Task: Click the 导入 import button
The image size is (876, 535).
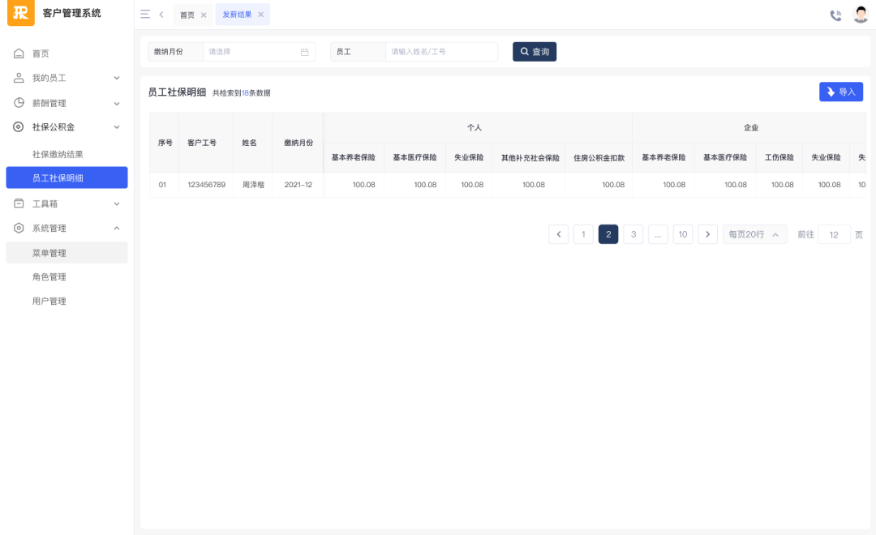Action: click(x=841, y=92)
